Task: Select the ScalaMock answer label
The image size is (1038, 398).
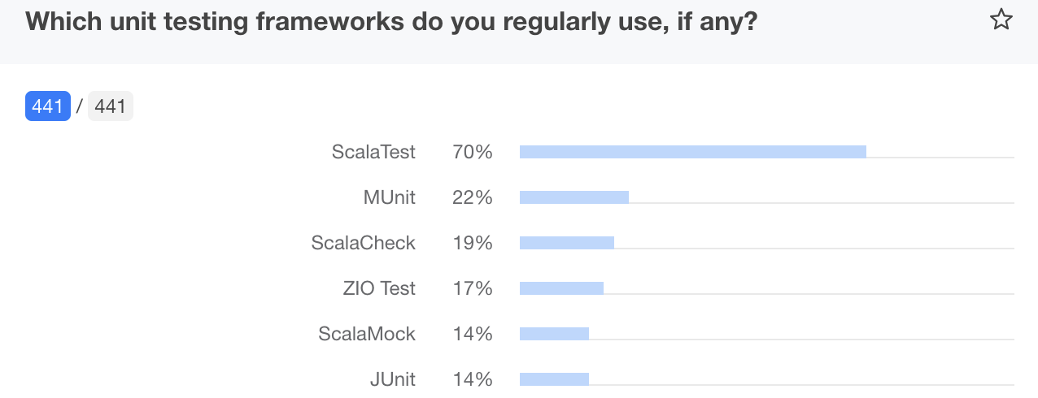Action: [x=367, y=334]
